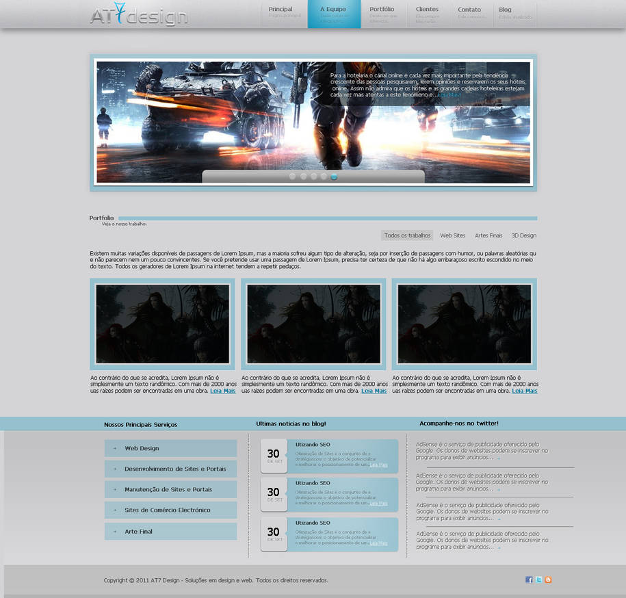Image resolution: width=626 pixels, height=598 pixels.
Task: Click arrow after fourth AdSense tweet
Action: [x=499, y=547]
